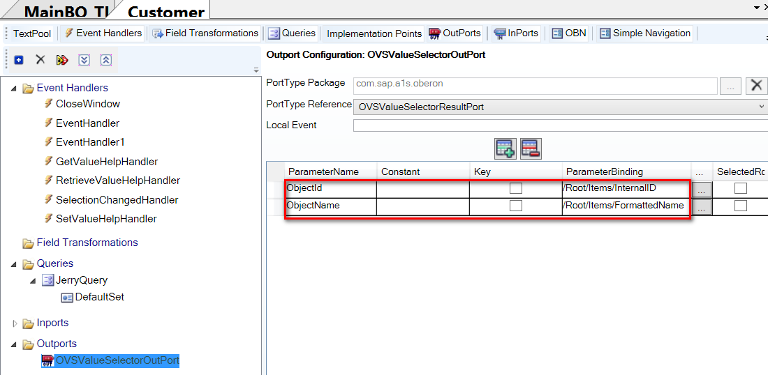Click the OVSValueSelectorOutPort outport icon

pyautogui.click(x=48, y=361)
